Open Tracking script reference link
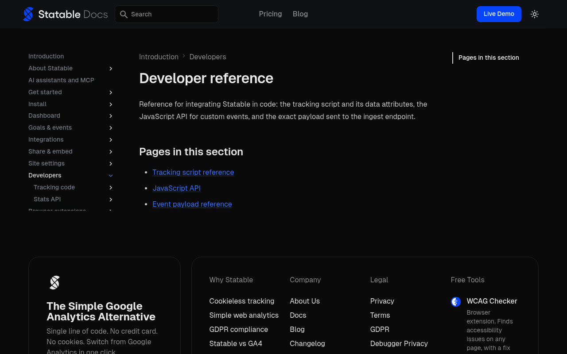This screenshot has height=354, width=567. pyautogui.click(x=193, y=172)
